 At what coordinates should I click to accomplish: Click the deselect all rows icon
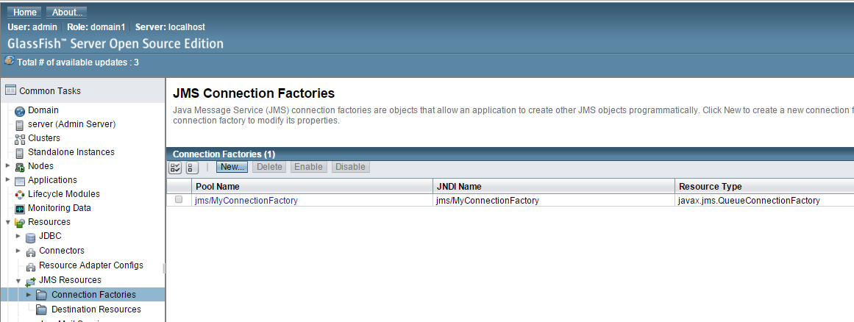[x=192, y=168]
